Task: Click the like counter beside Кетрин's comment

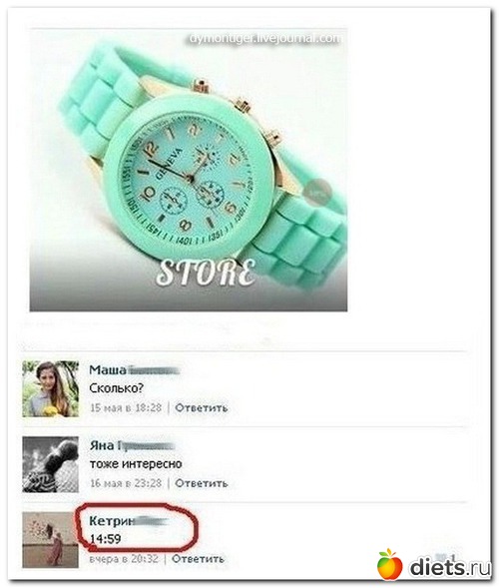Action: (445, 557)
